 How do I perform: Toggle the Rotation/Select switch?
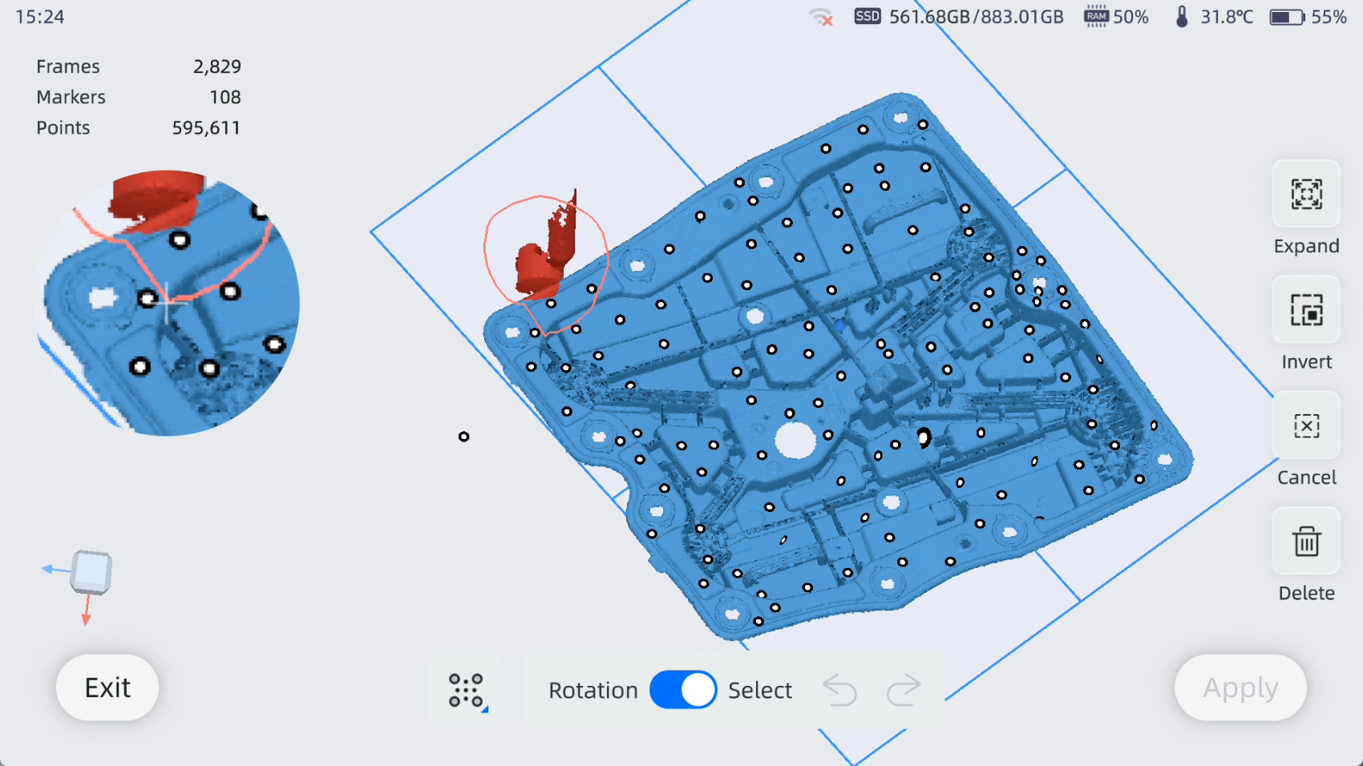(x=682, y=690)
